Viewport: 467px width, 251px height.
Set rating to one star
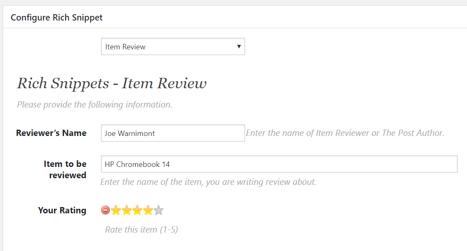[x=116, y=210]
